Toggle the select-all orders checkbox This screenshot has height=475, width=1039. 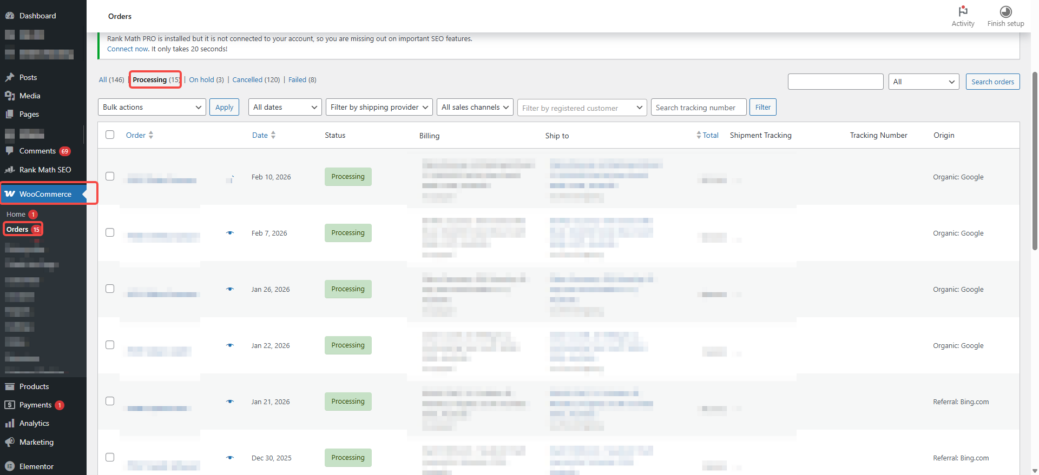(110, 135)
